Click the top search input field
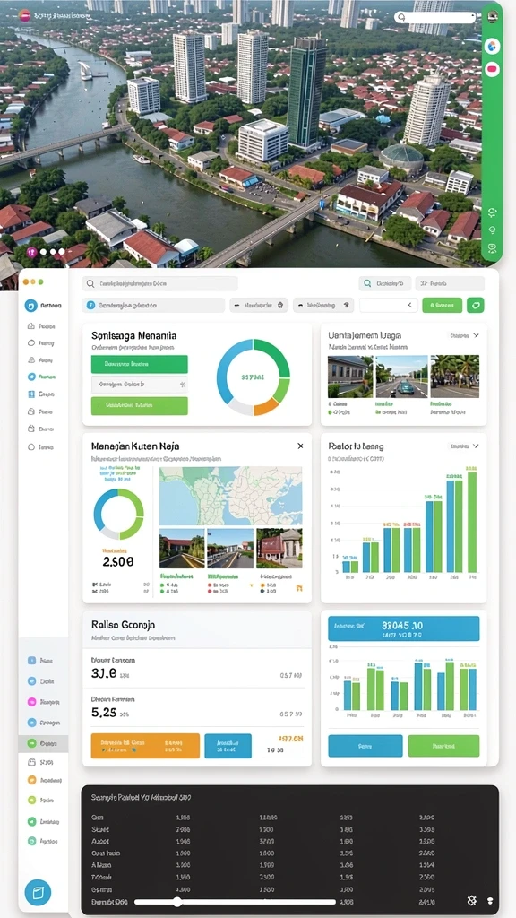Image resolution: width=516 pixels, height=918 pixels. click(159, 284)
